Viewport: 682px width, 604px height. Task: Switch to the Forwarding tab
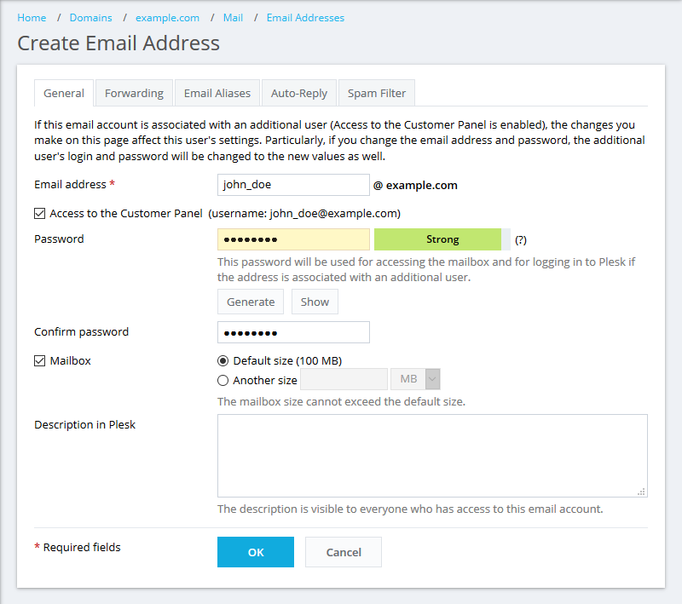[x=134, y=93]
